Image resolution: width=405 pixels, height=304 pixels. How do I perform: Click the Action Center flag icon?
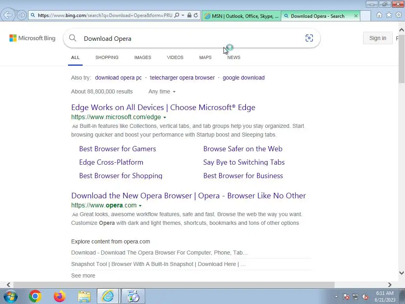click(346, 296)
